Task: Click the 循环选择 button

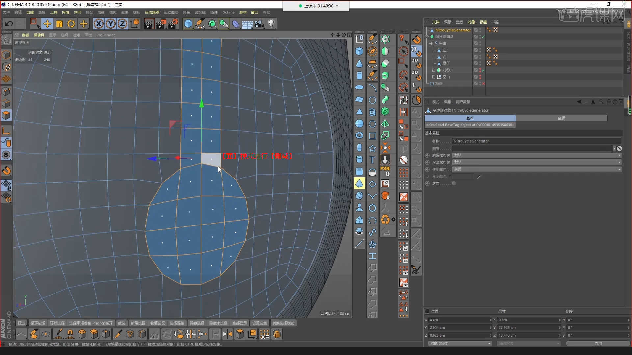Action: pyautogui.click(x=38, y=323)
